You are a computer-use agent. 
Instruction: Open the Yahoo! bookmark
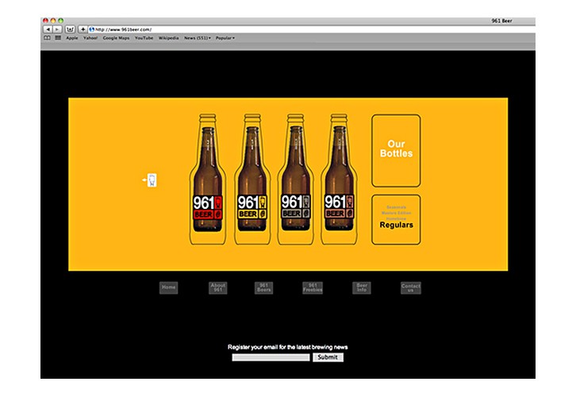90,38
